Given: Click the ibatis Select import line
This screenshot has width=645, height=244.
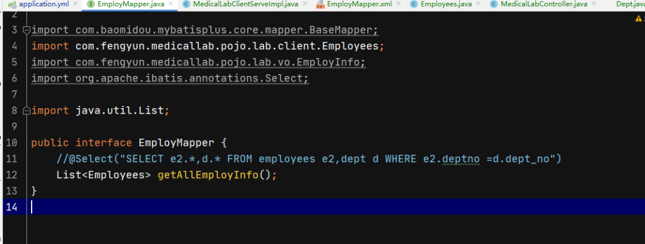Looking at the screenshot, I should tap(170, 78).
